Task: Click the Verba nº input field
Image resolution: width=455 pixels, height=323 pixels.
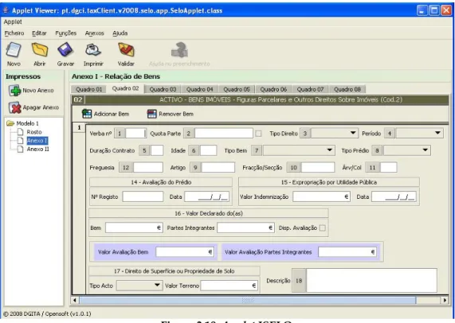Action: (135, 134)
